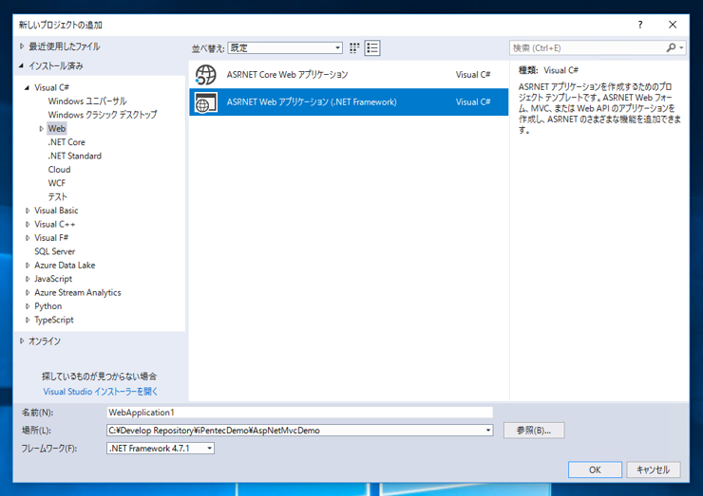Select the WCF category
703x496 pixels.
56,183
